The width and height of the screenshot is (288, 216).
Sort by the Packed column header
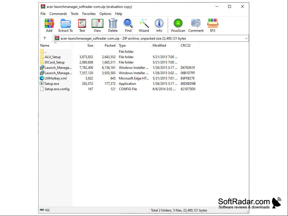point(106,46)
